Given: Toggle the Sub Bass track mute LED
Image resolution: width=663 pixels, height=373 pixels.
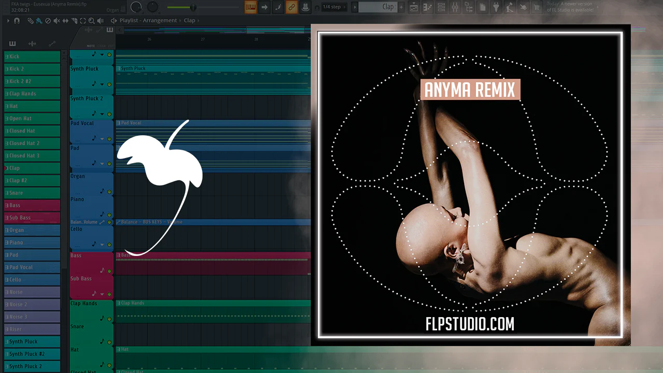Looking at the screenshot, I should click(x=109, y=293).
